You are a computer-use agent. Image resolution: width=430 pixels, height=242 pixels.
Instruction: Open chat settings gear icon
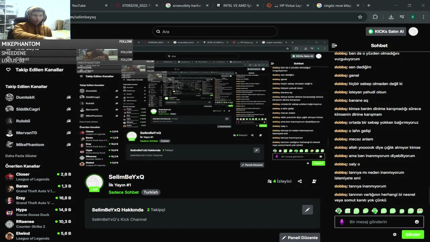pos(395,235)
